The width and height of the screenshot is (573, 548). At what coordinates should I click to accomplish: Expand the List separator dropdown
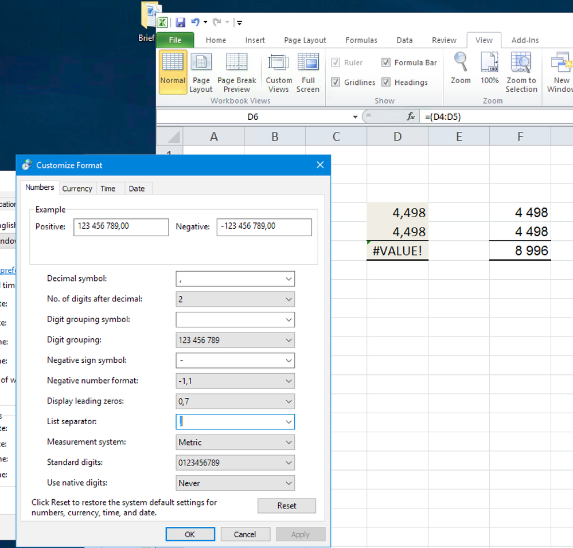(x=289, y=422)
